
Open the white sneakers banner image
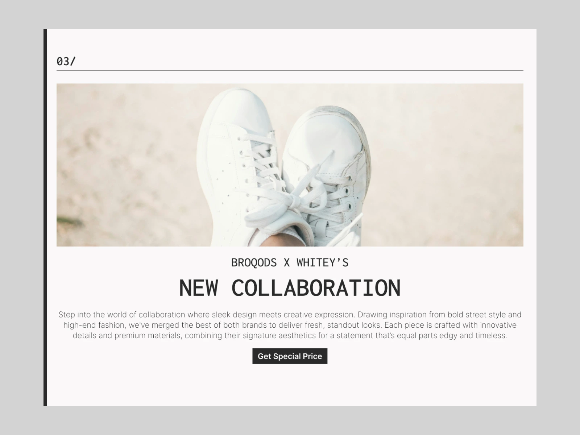coord(290,165)
